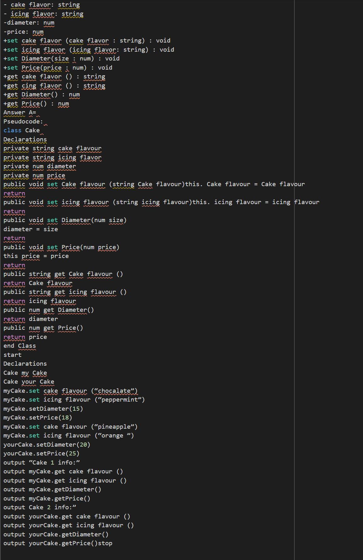Click 'public string get Cake flavour ()'

coord(63,274)
